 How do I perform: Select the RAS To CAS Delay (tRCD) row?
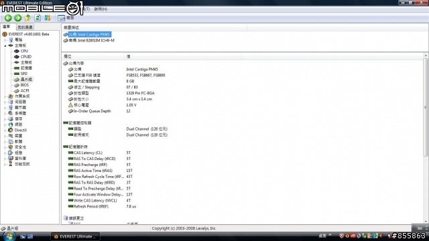pyautogui.click(x=100, y=159)
